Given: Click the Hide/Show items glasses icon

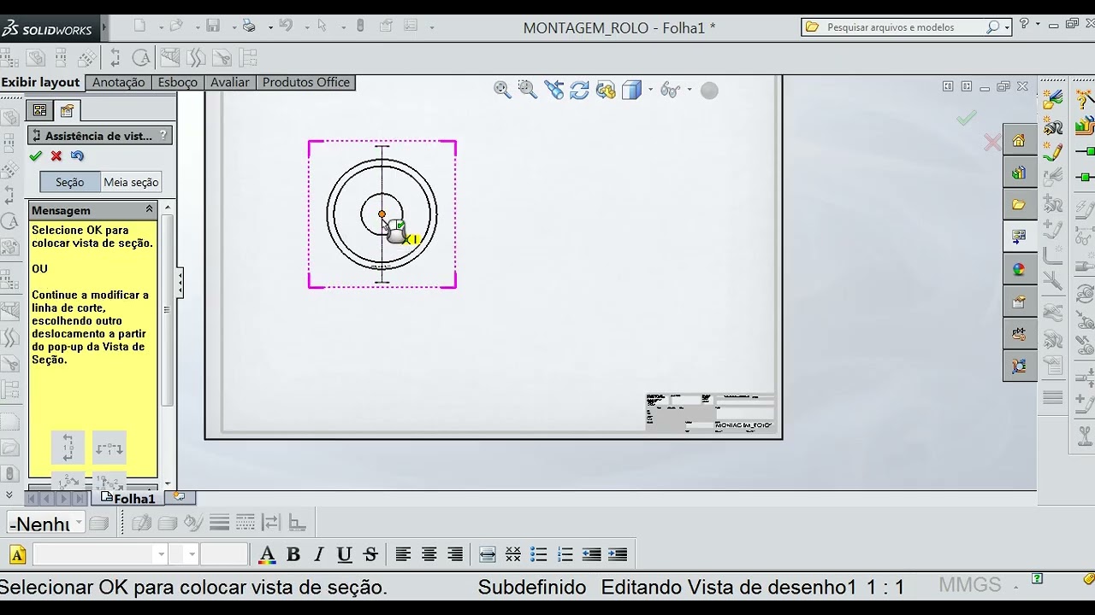Looking at the screenshot, I should 671,90.
